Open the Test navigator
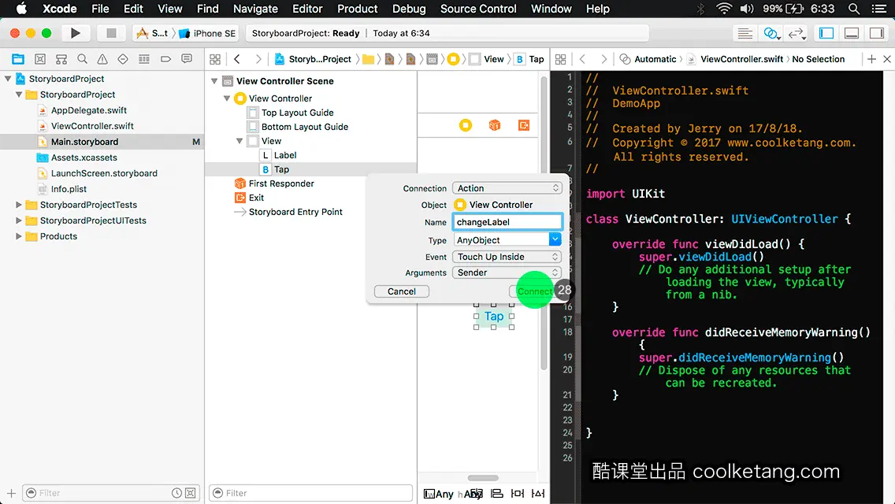895x504 pixels. [x=123, y=59]
